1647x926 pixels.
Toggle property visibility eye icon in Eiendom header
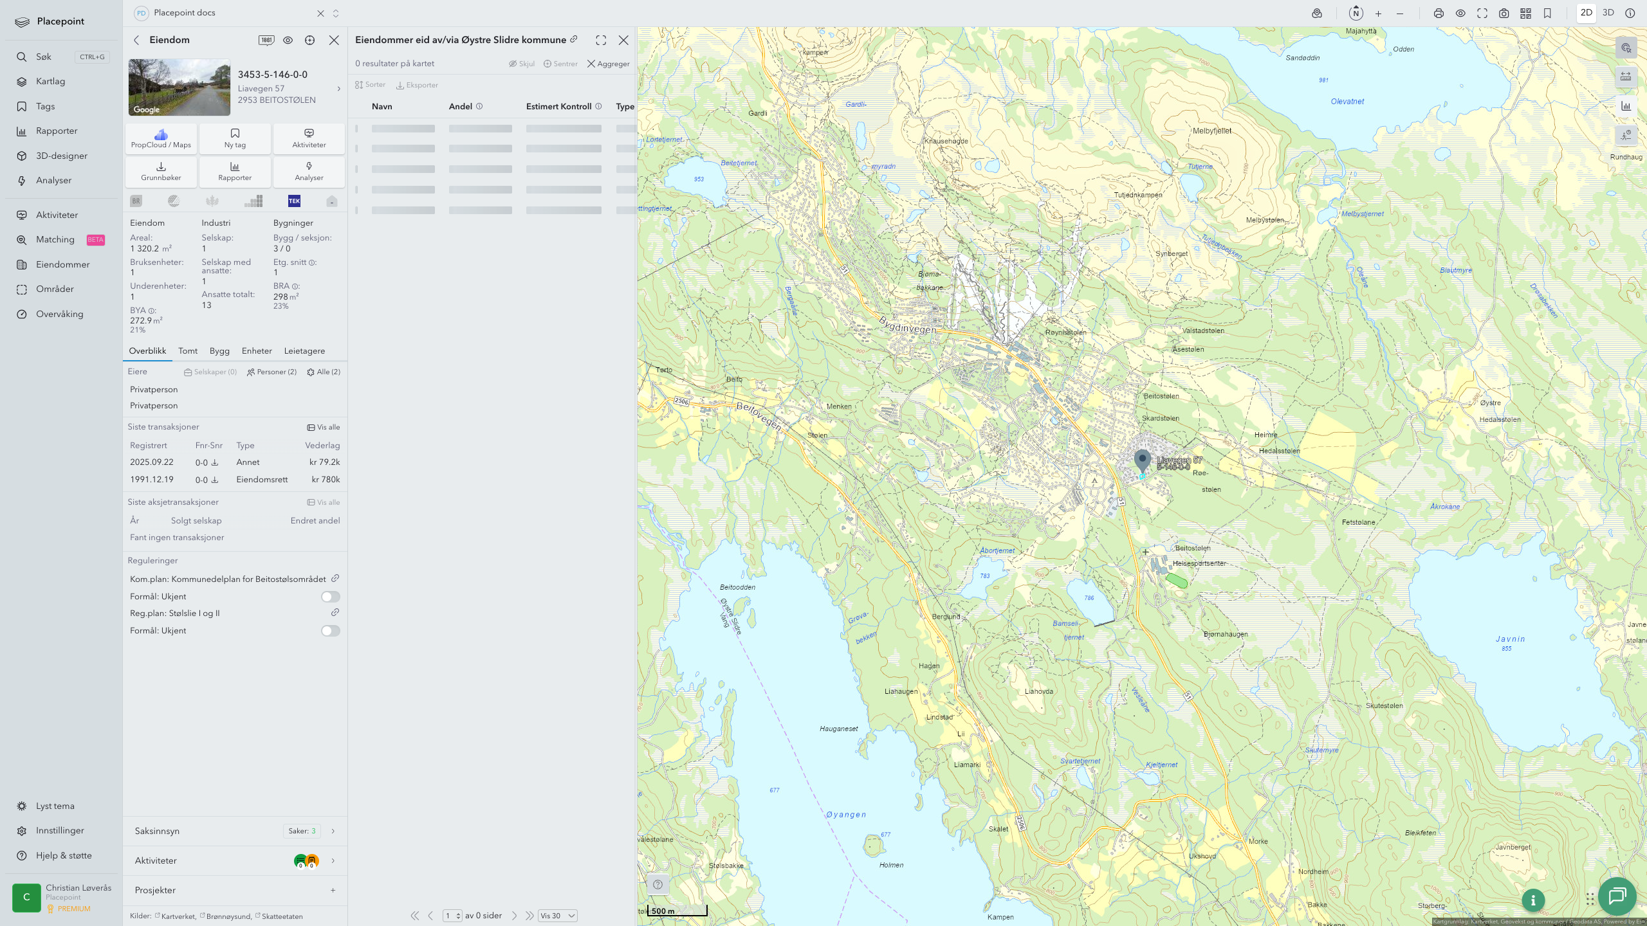point(288,40)
